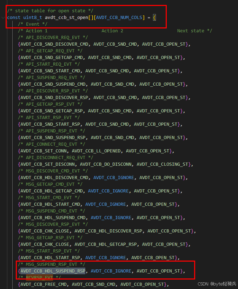The image size is (238, 289).
Task: Click the 'Next state' column comment
Action: 191,31
